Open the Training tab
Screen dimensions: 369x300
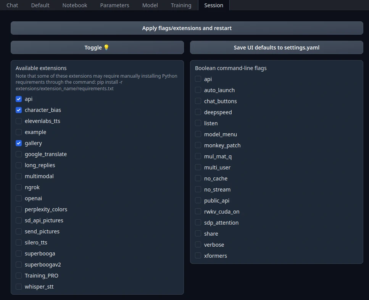[x=181, y=5]
